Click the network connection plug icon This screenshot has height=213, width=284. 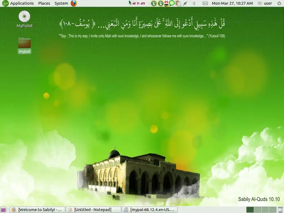pos(185,3)
